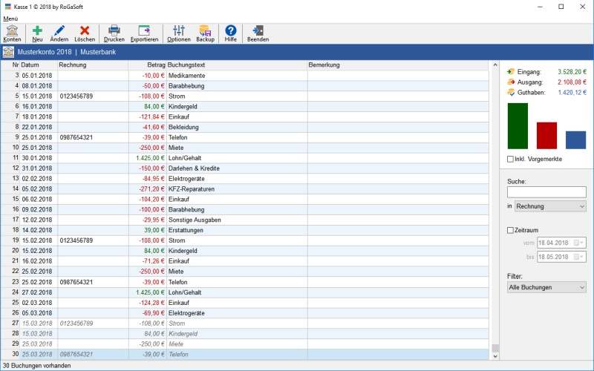Enable the Inkl. Vorgemerkte checkbox
This screenshot has width=594, height=371.
pyautogui.click(x=510, y=159)
